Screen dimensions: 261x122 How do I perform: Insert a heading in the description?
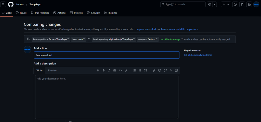pyautogui.click(x=98, y=70)
